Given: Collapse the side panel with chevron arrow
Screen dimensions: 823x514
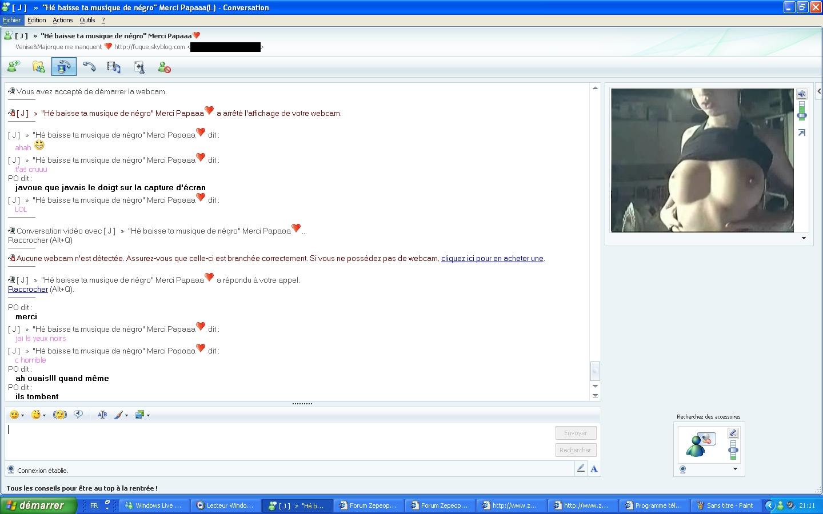Looking at the screenshot, I should pos(818,91).
